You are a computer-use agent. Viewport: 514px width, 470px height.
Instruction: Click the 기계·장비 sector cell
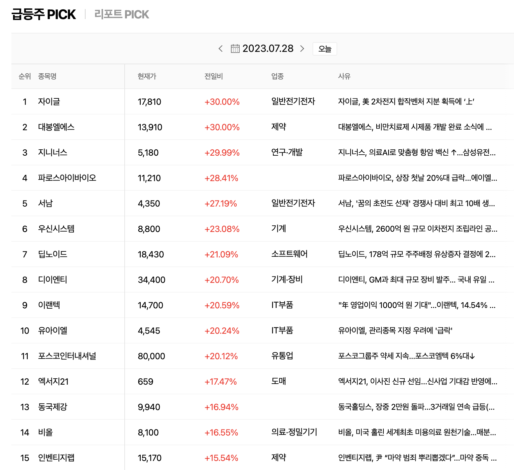click(x=287, y=279)
